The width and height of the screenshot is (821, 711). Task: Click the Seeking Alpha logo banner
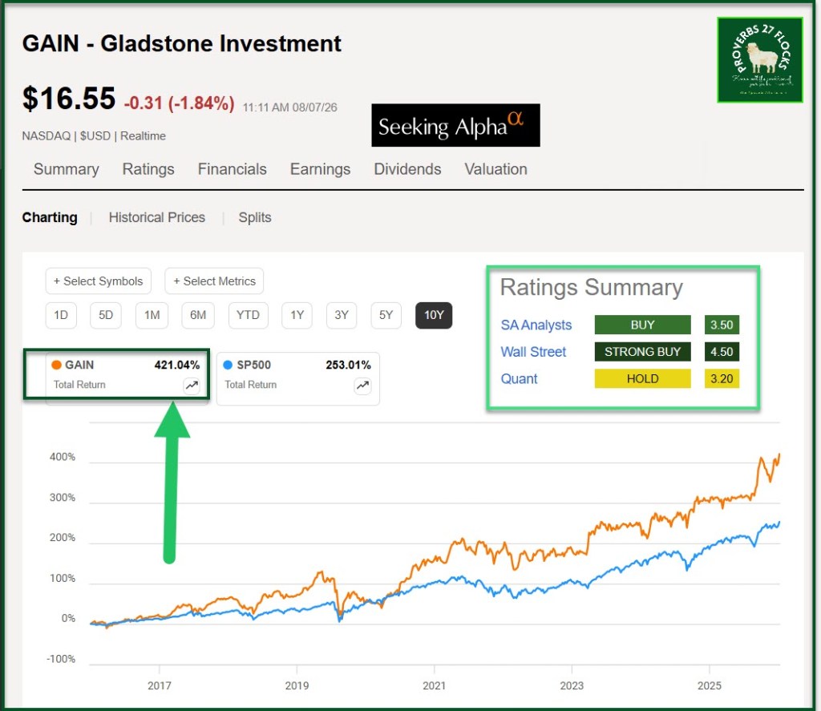click(x=455, y=125)
